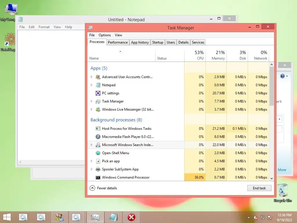Viewport: 297px width, 223px height.
Task: Click Notepad's horizontal scroll left arrow
Action: [20, 162]
